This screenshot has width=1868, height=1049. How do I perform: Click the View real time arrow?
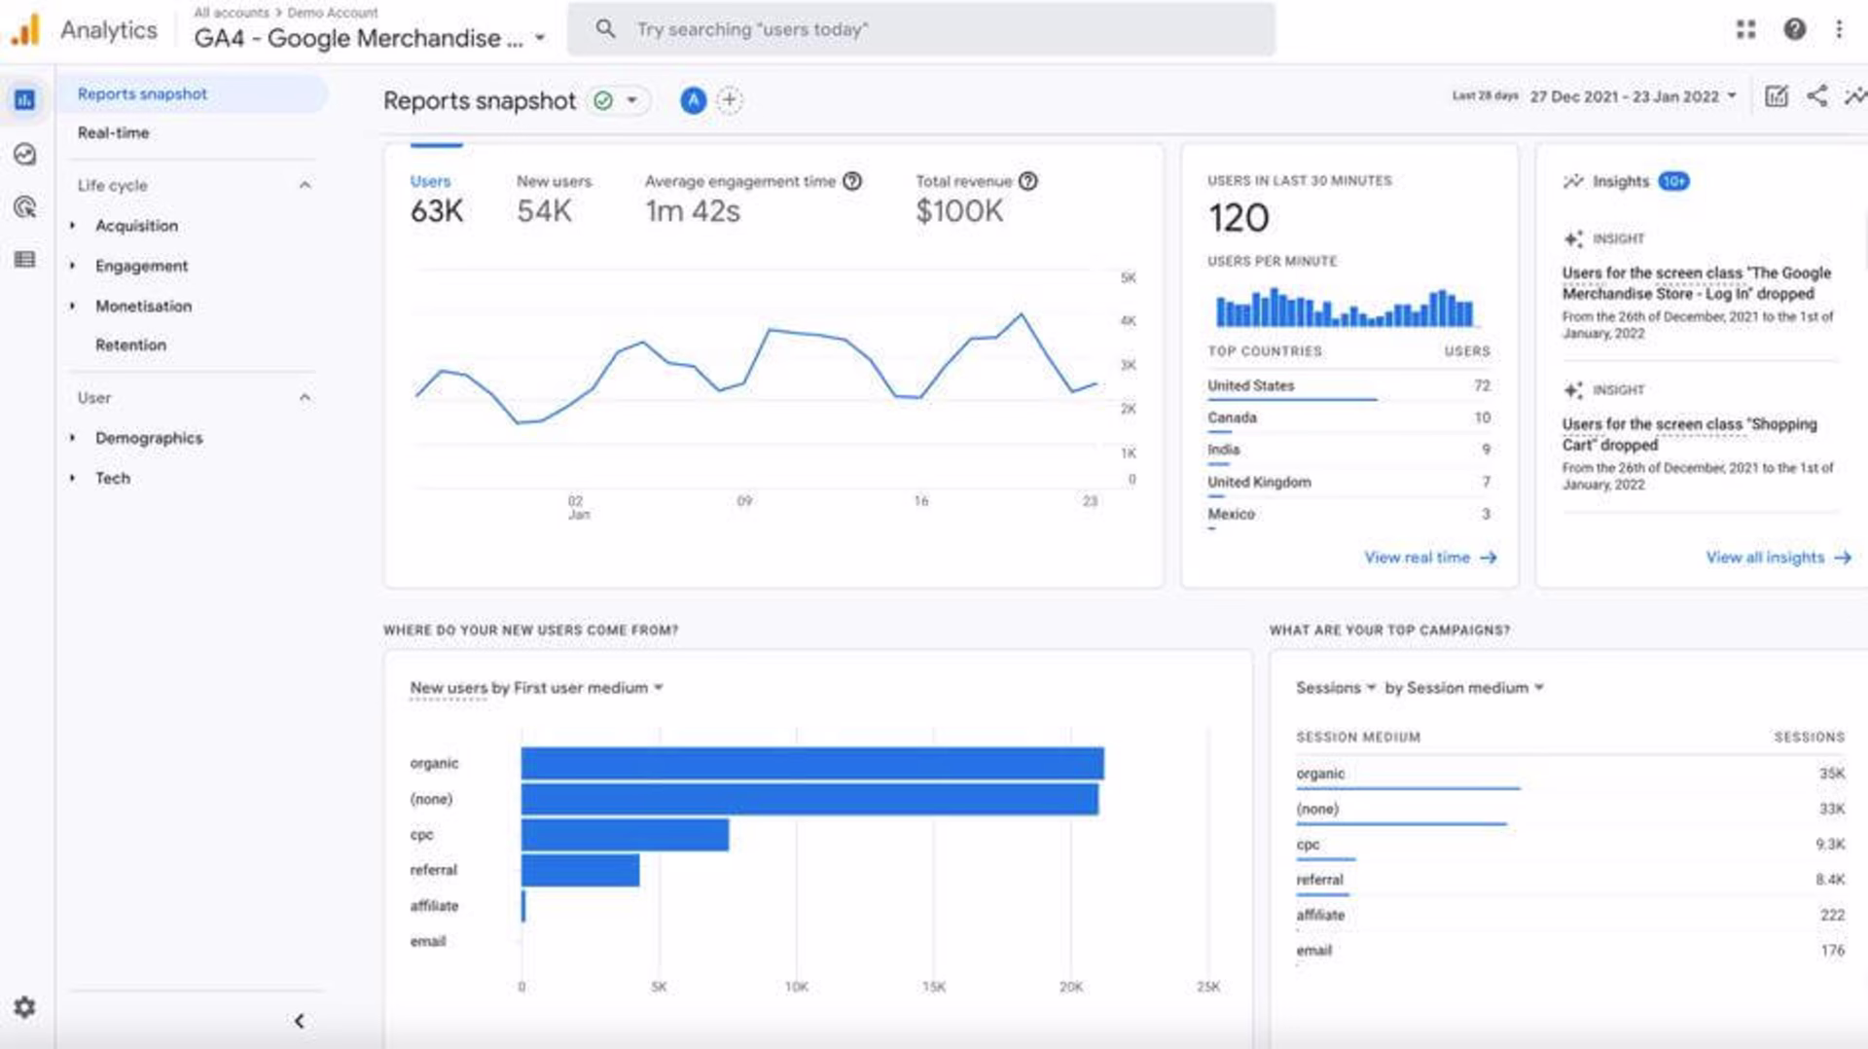point(1489,558)
